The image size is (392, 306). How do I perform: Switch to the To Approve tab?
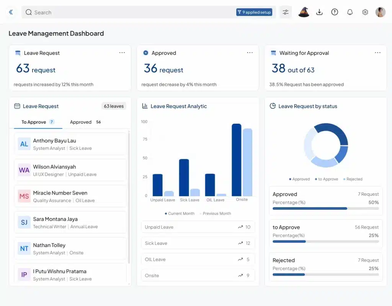[x=37, y=122]
